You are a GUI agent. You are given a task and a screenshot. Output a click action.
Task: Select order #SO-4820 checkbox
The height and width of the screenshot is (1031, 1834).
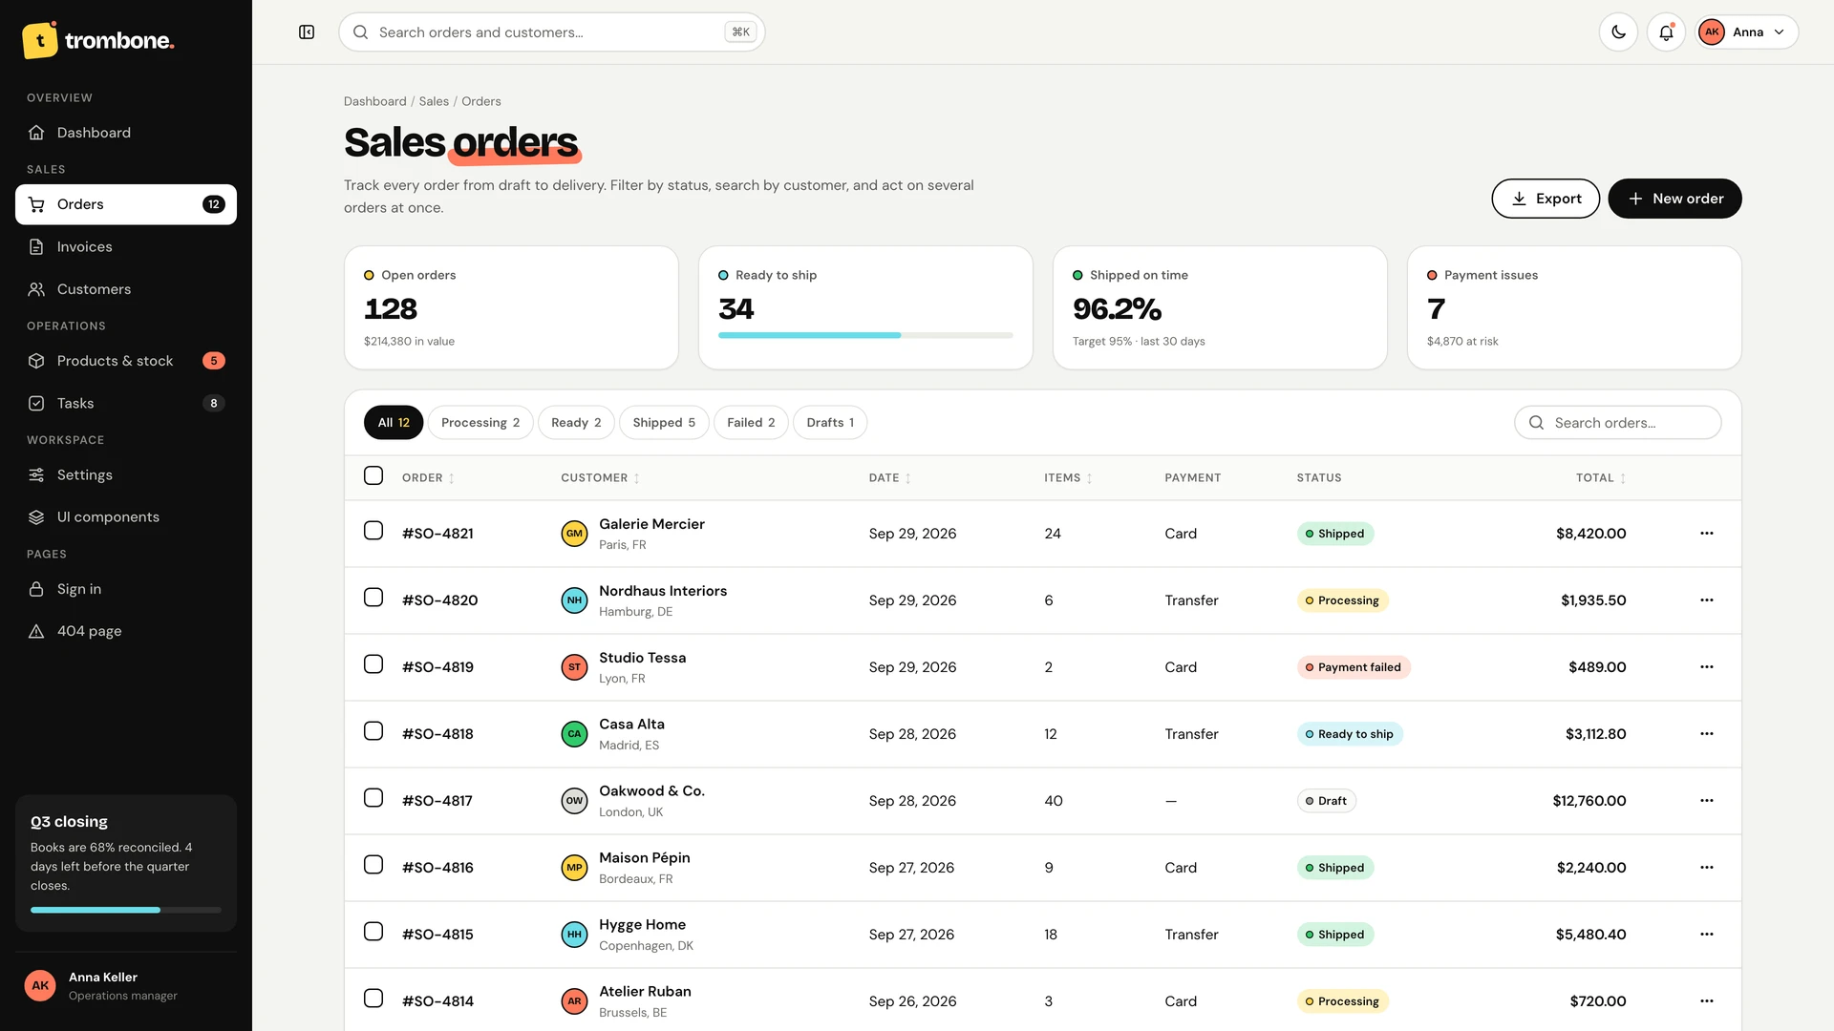coord(373,598)
